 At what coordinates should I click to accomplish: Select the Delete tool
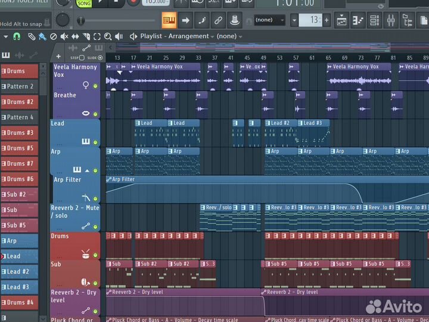54,36
